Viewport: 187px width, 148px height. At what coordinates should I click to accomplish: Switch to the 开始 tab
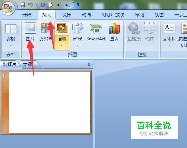click(x=27, y=15)
